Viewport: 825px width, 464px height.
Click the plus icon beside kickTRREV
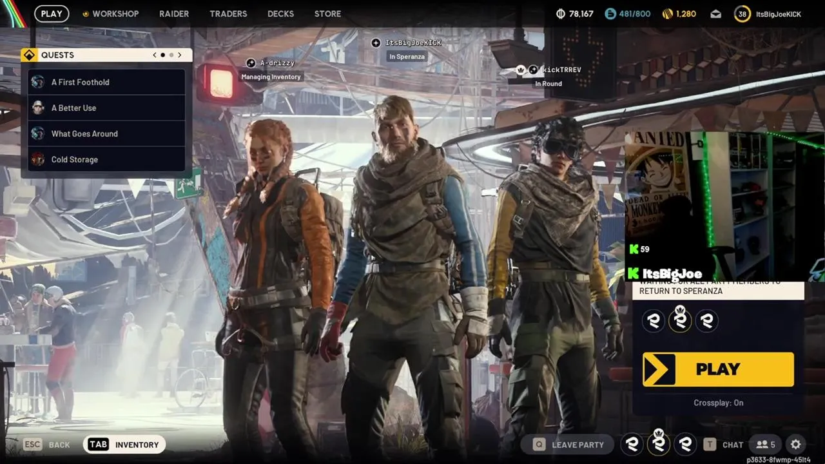[534, 70]
